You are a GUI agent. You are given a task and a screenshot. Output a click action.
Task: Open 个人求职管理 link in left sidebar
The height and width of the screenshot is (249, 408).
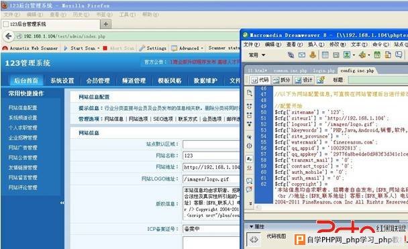(x=23, y=128)
